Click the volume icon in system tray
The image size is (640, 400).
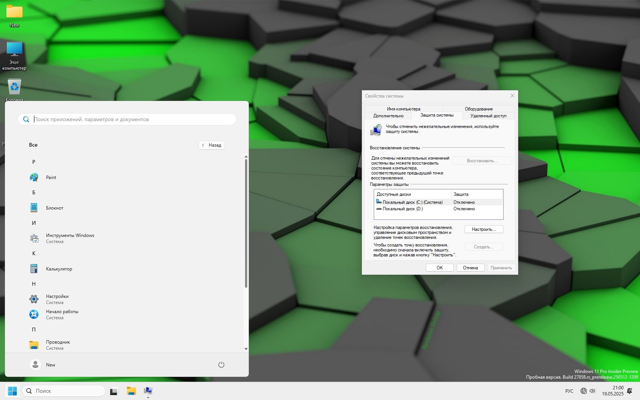[x=592, y=391]
